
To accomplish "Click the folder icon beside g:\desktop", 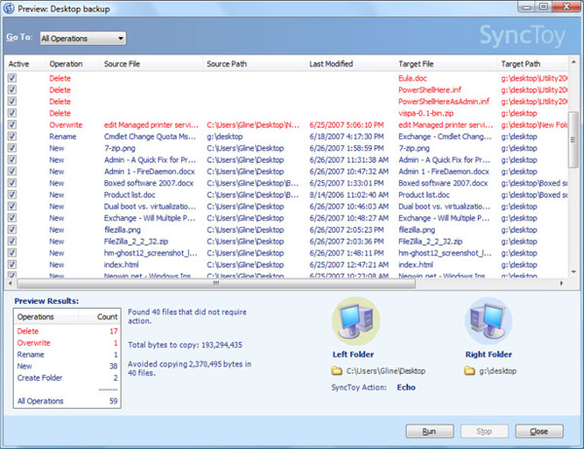I will pos(470,371).
